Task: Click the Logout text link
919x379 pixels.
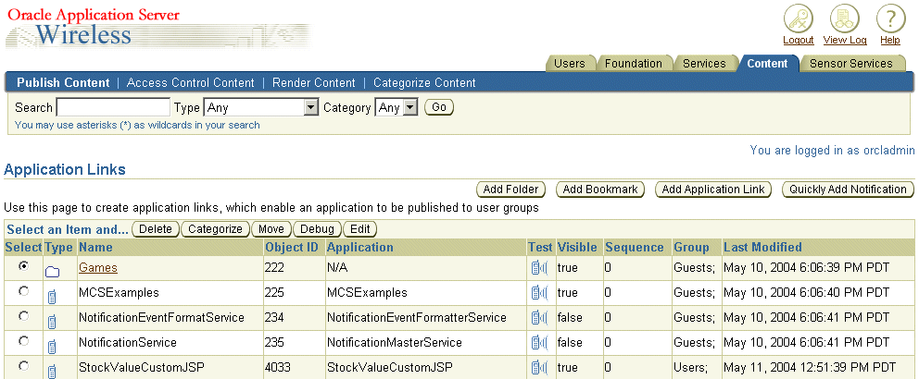Action: (799, 41)
